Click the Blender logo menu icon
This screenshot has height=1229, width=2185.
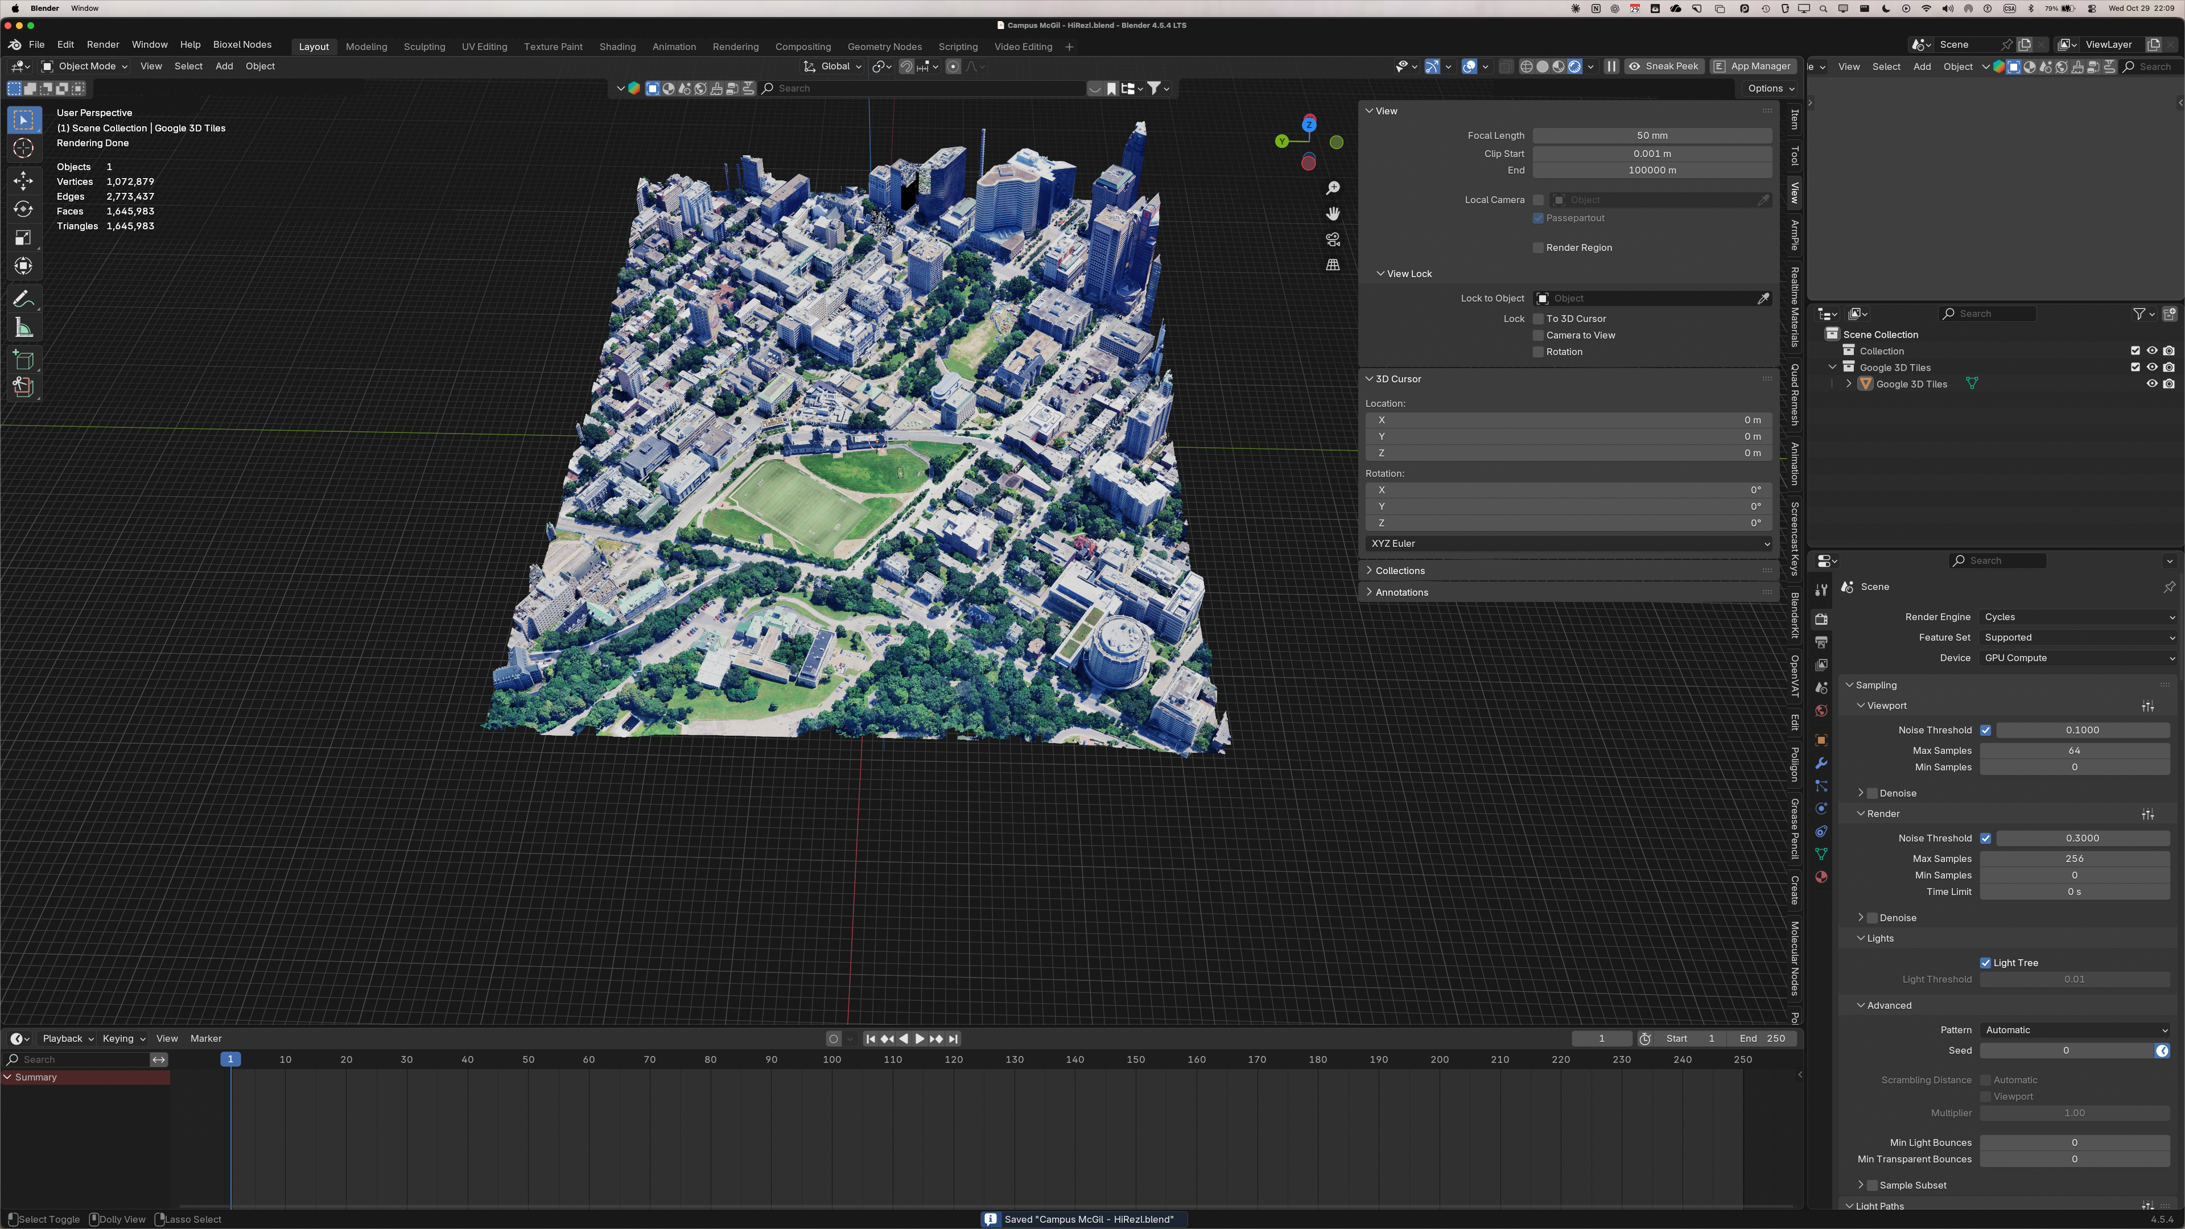point(15,45)
